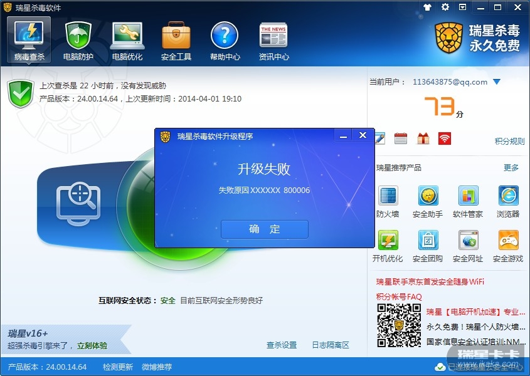The width and height of the screenshot is (530, 376).
Task: Click the 73分 points score
Action: point(443,107)
